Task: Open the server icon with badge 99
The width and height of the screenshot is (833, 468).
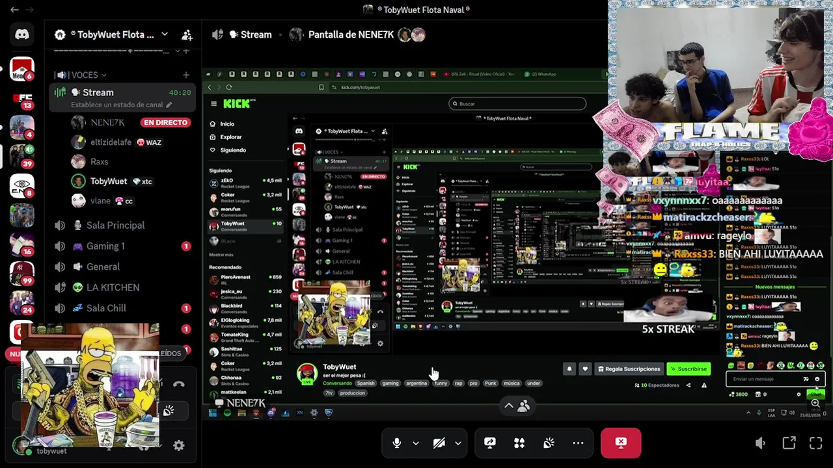Action: coord(22,273)
